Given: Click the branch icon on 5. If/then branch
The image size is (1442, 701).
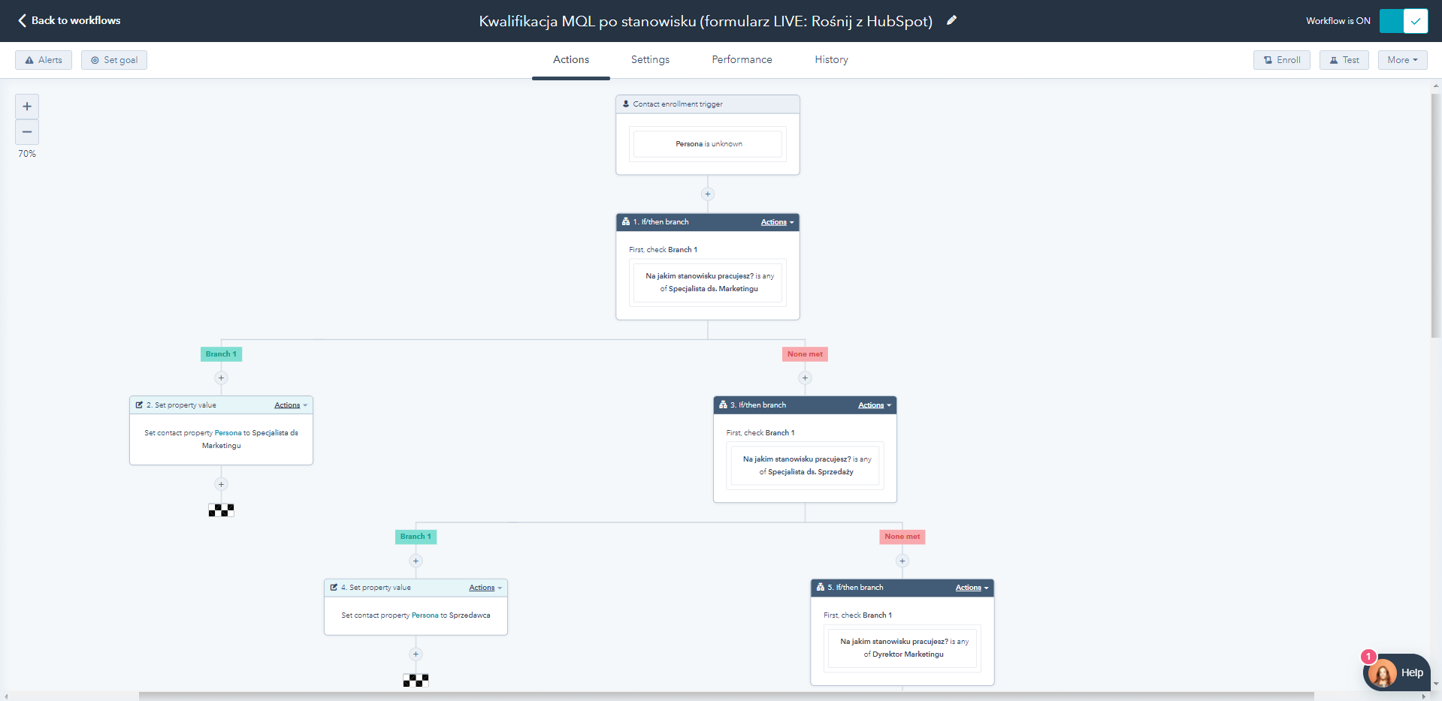Looking at the screenshot, I should [x=821, y=588].
